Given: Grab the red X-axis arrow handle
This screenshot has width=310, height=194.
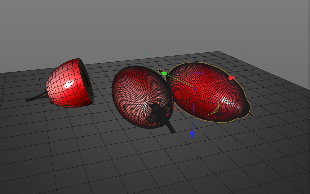Looking at the screenshot, I should pyautogui.click(x=232, y=78).
